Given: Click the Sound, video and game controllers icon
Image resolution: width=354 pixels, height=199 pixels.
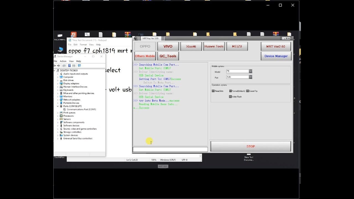Looking at the screenshot, I should point(61,129).
